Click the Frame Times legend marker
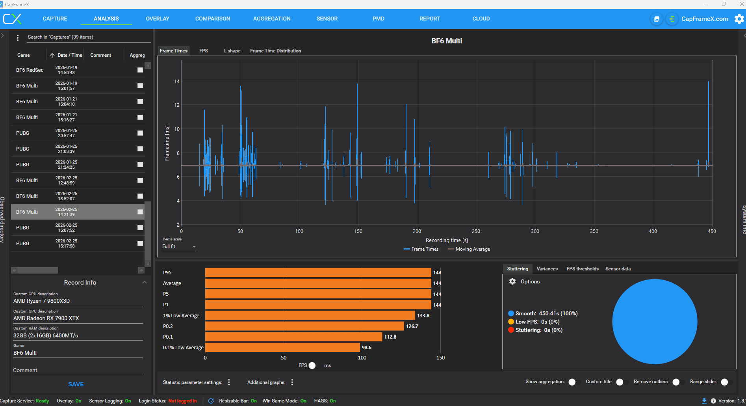Screen dimensions: 746x406 (407, 249)
